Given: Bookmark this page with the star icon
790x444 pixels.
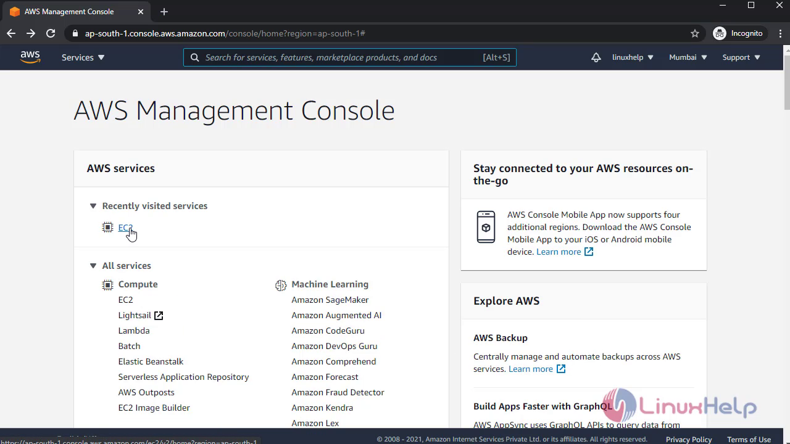Looking at the screenshot, I should (695, 33).
